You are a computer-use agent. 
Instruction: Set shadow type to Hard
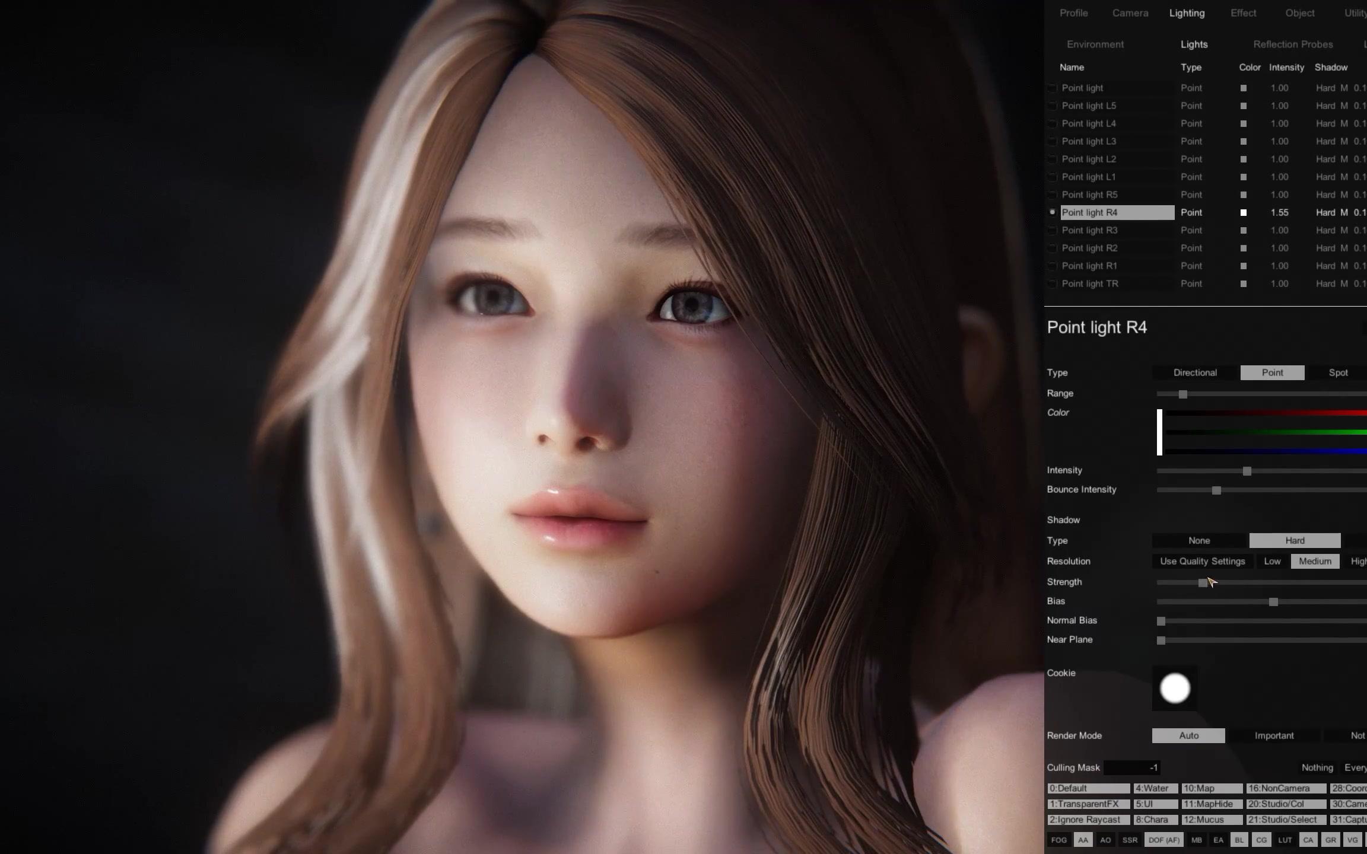point(1295,540)
